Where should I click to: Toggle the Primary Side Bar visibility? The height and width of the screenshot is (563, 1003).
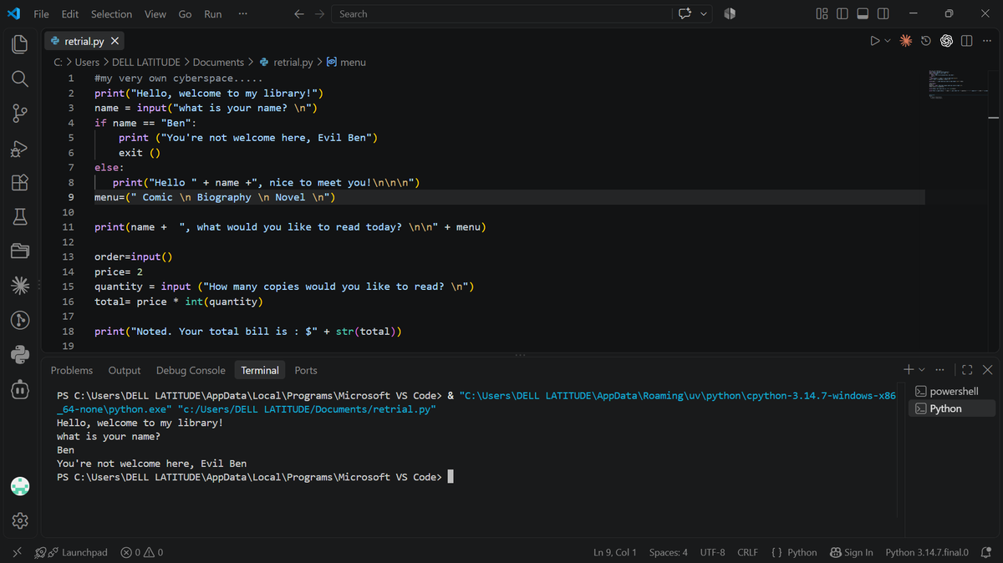(x=843, y=14)
